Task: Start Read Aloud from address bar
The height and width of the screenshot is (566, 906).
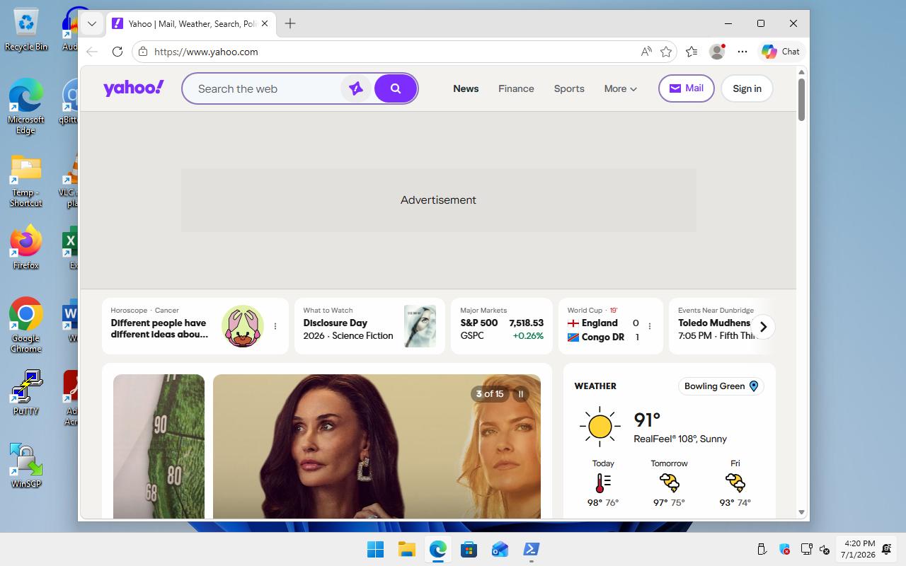Action: (x=646, y=52)
